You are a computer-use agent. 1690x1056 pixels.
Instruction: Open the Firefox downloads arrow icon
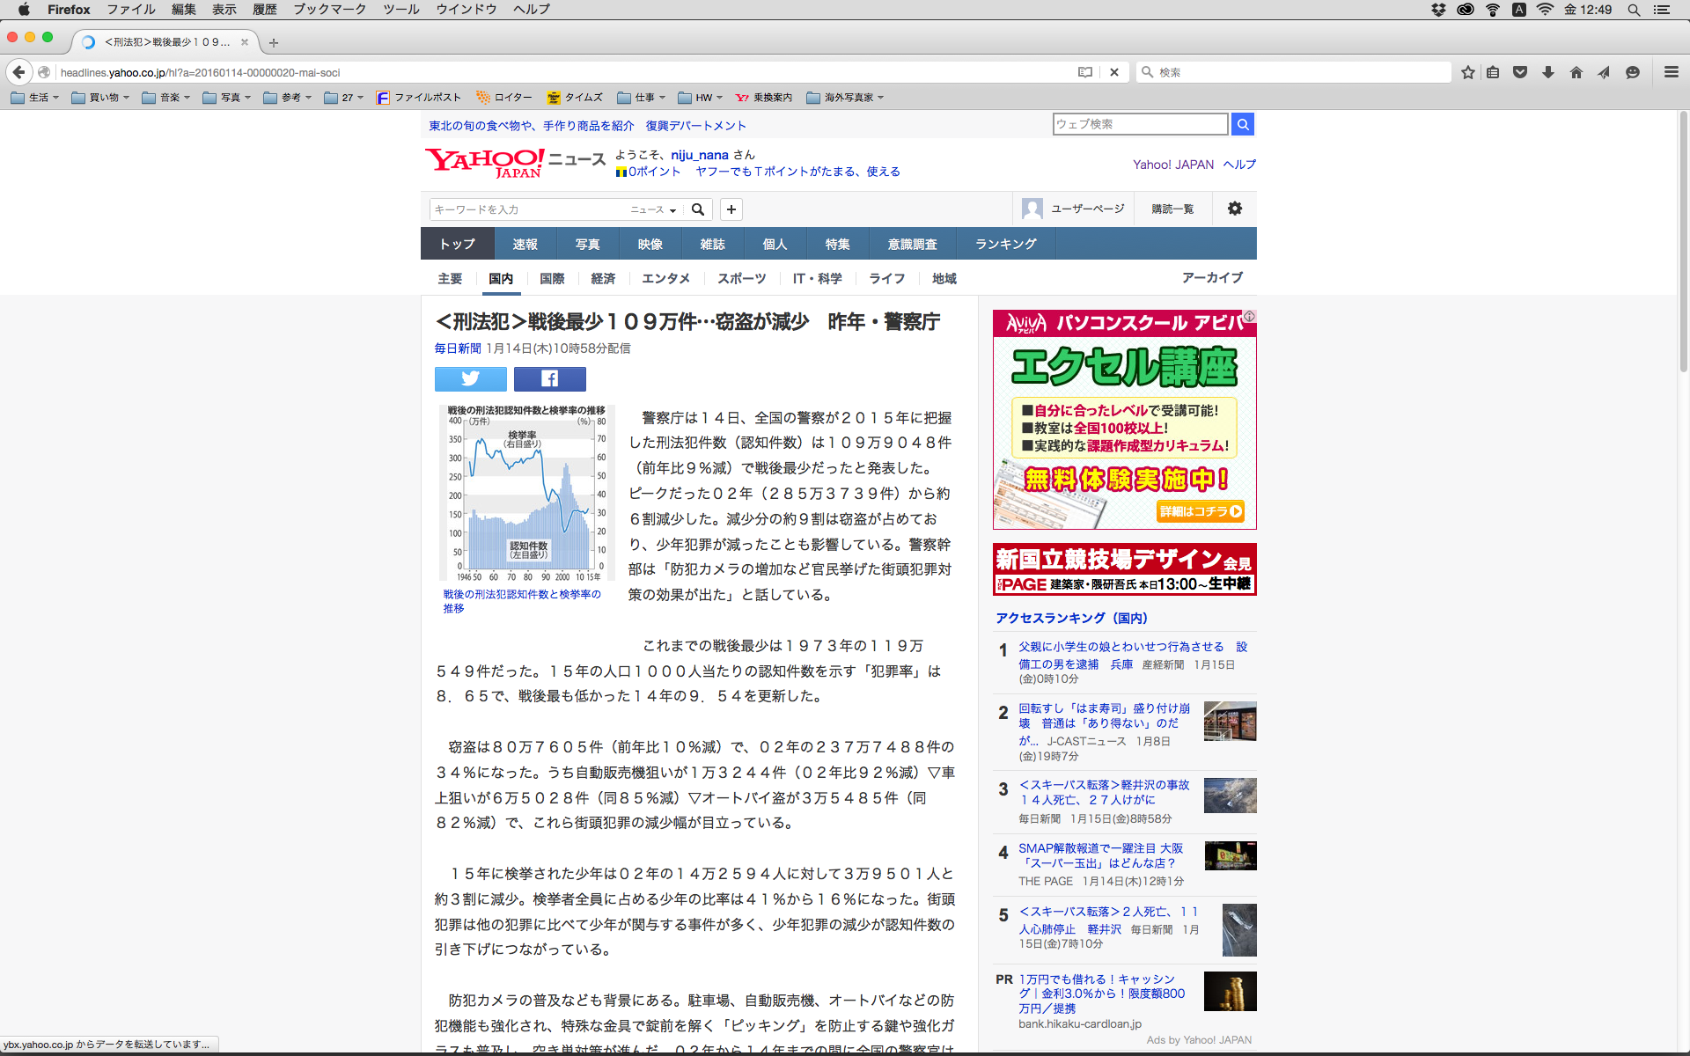(x=1547, y=72)
